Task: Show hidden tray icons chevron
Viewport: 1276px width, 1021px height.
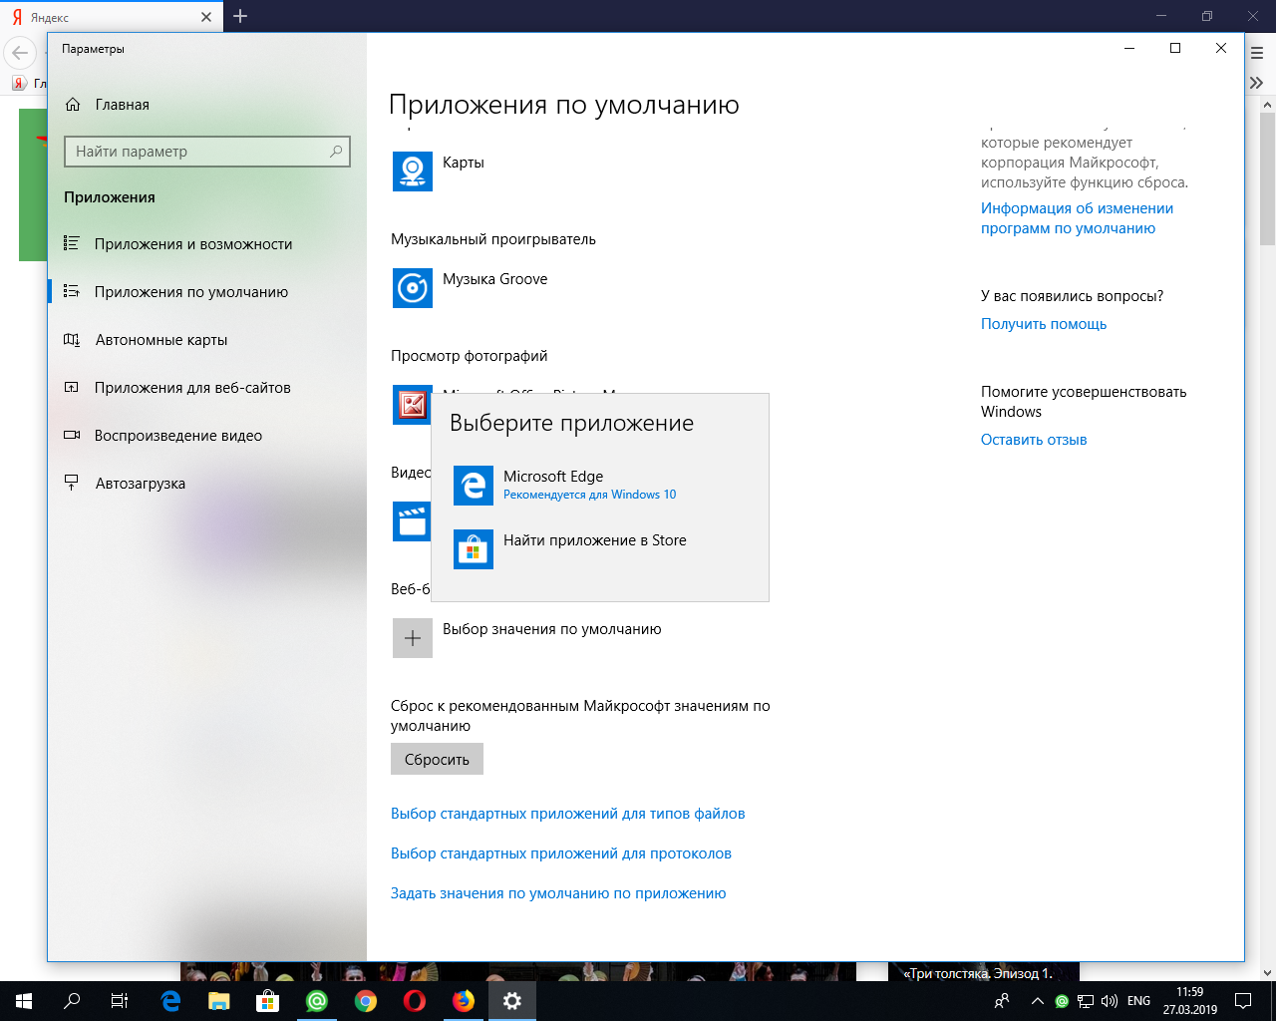Action: pyautogui.click(x=1038, y=1001)
